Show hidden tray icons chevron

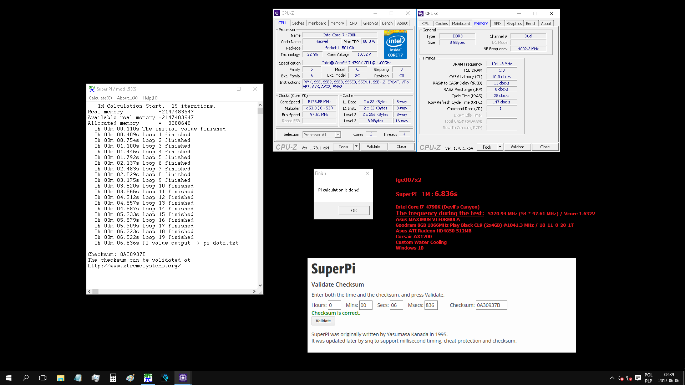coord(612,378)
